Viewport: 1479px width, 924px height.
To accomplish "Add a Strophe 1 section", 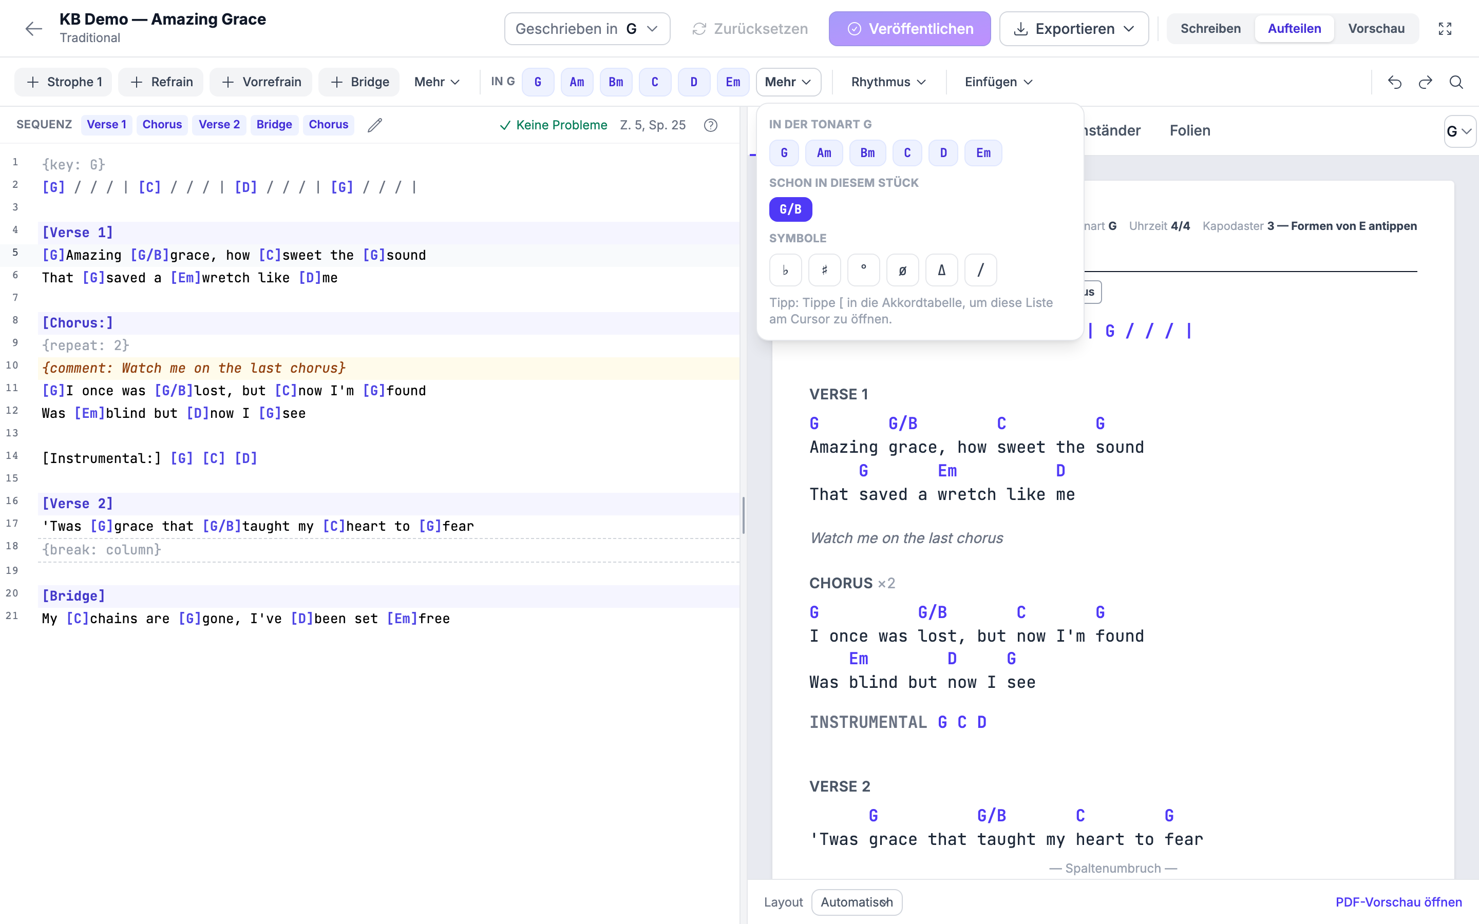I will (64, 82).
